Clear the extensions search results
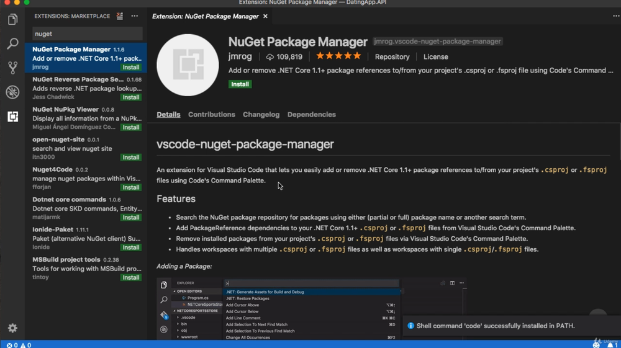Image resolution: width=621 pixels, height=348 pixels. tap(120, 16)
